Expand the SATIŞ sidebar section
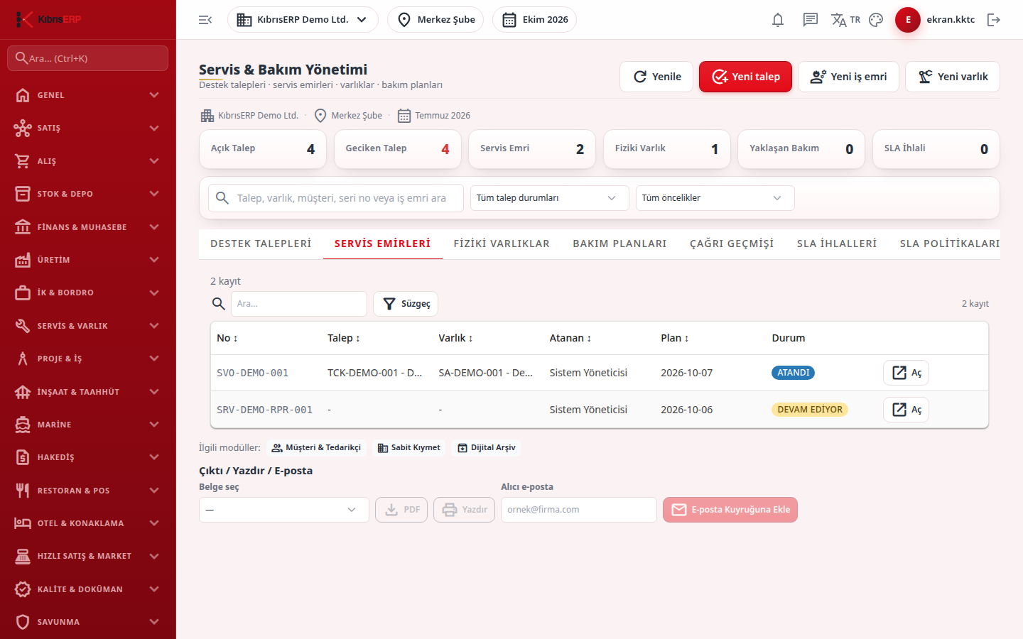 tap(88, 128)
